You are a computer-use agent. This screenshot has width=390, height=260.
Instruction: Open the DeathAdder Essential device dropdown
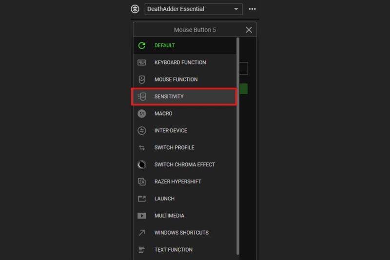194,9
